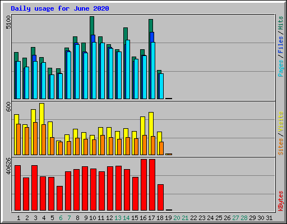Click the yellow Visits bar for day 16
The image size is (287, 224).
[x=142, y=126]
